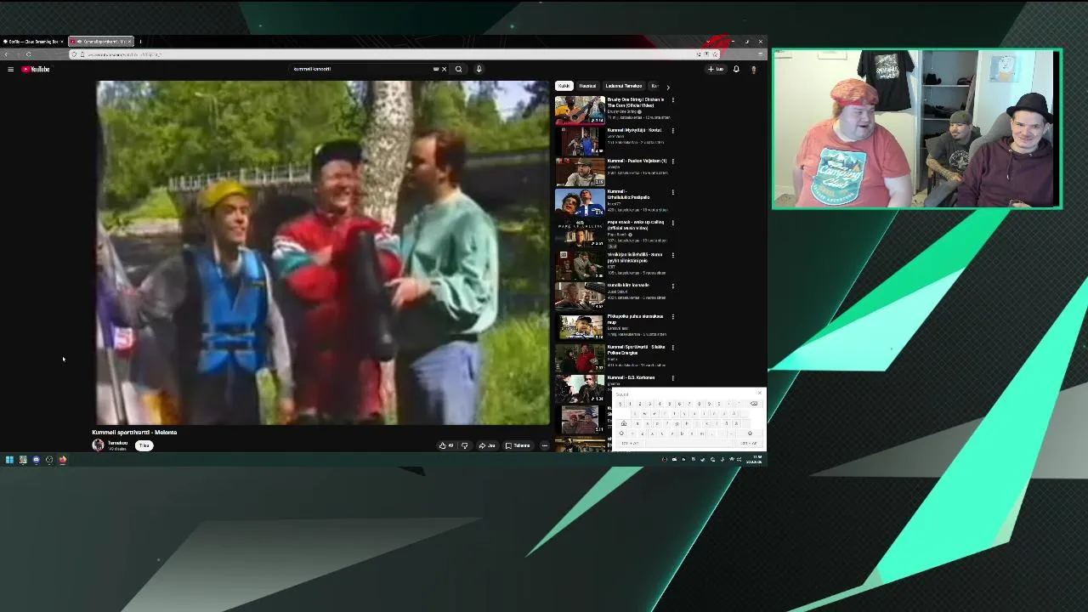
Task: Open the Create (Luo) button
Action: pos(716,69)
